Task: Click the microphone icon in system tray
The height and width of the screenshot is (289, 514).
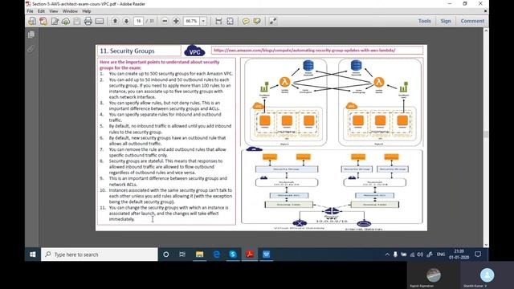Action: point(395,254)
